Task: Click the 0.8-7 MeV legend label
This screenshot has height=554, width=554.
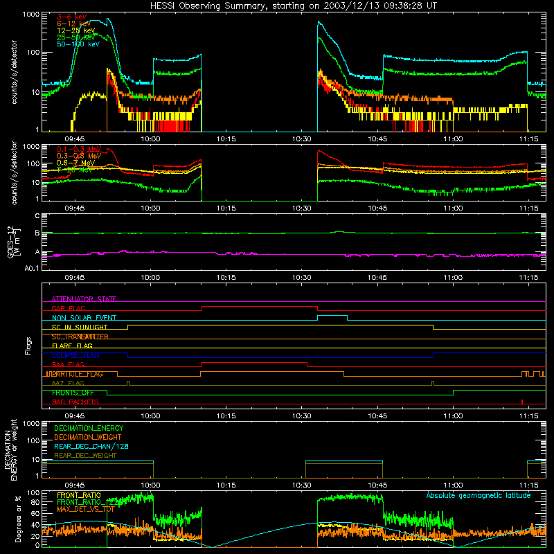Action: tap(75, 163)
